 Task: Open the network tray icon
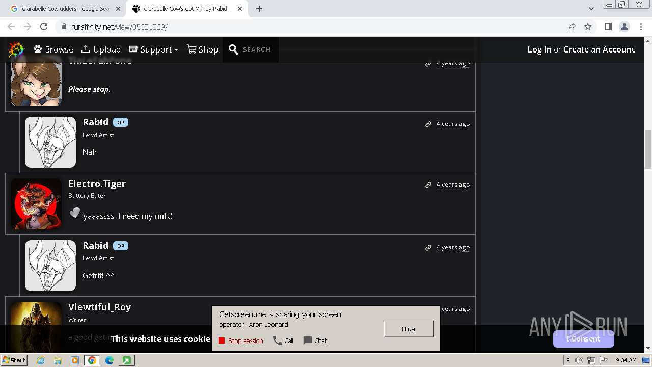(591, 360)
